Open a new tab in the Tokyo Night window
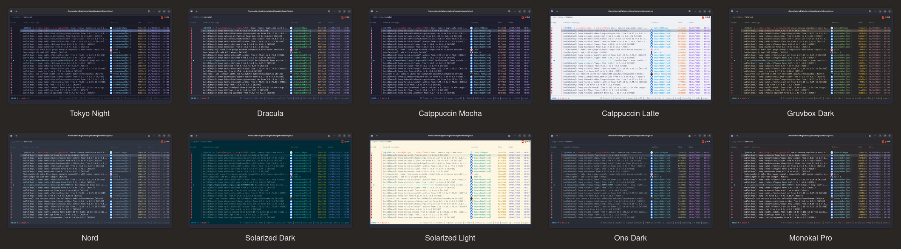The height and width of the screenshot is (249, 901). tap(16, 11)
